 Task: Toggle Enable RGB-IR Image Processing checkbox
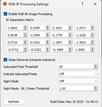pyautogui.click(x=5, y=14)
